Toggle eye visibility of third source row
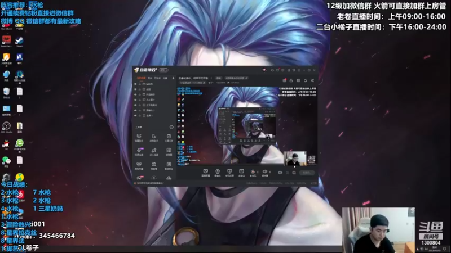 pyautogui.click(x=135, y=94)
